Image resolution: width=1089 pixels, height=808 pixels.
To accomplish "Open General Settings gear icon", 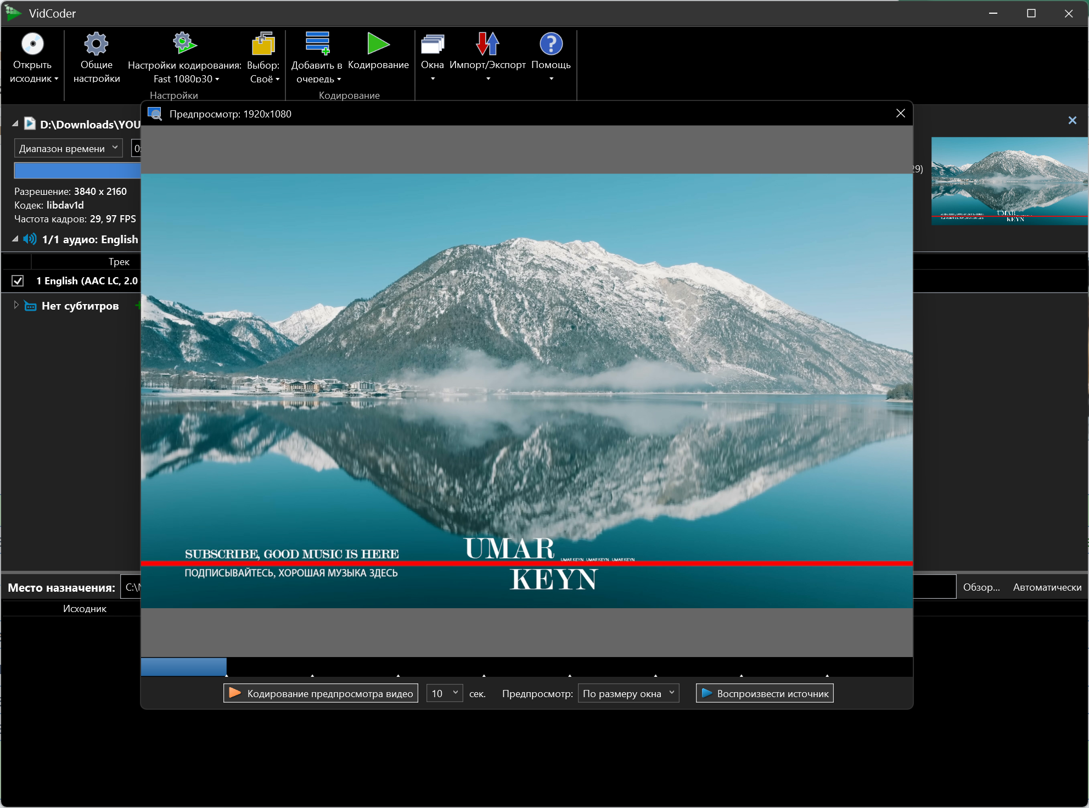I will point(96,44).
